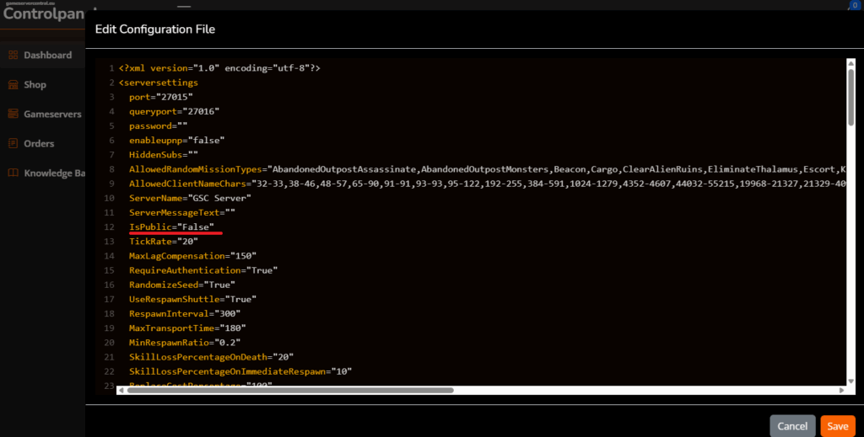Open the Orders sidebar menu item
This screenshot has width=864, height=437.
pyautogui.click(x=39, y=144)
